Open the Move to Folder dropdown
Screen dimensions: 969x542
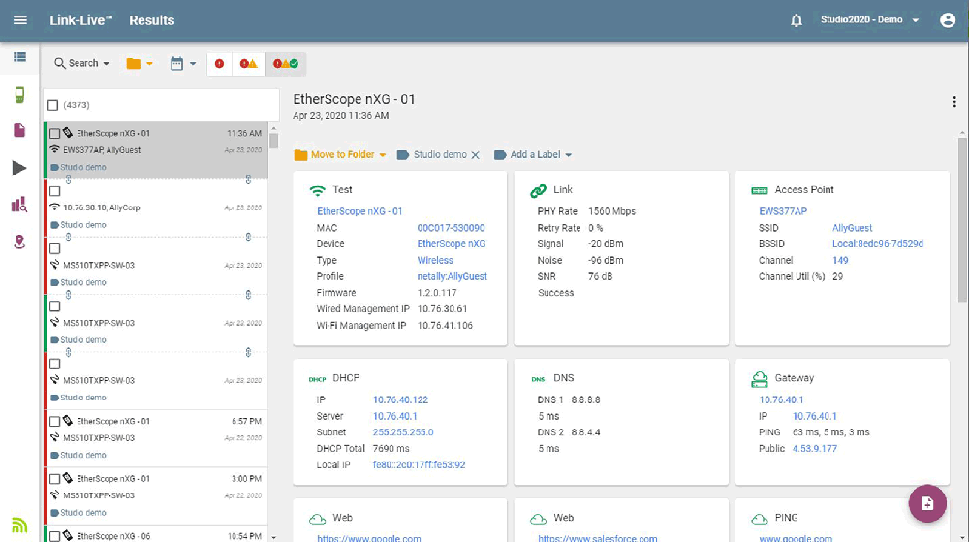pos(340,154)
